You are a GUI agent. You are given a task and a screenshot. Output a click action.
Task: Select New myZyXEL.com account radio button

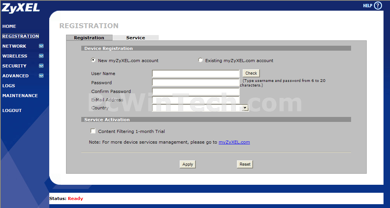(93, 60)
